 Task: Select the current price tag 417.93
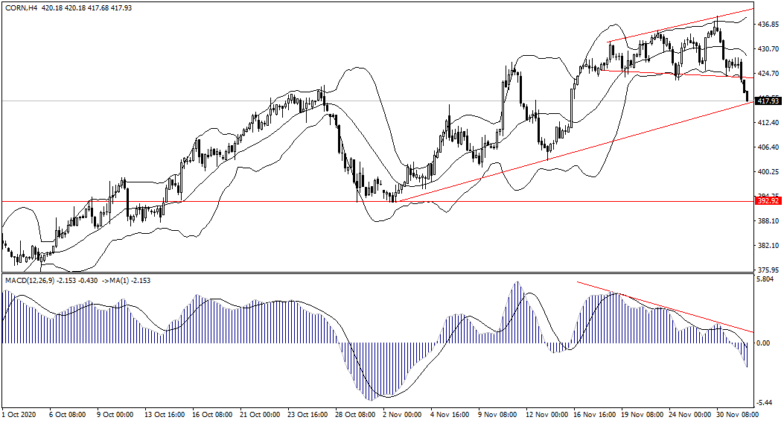(767, 101)
